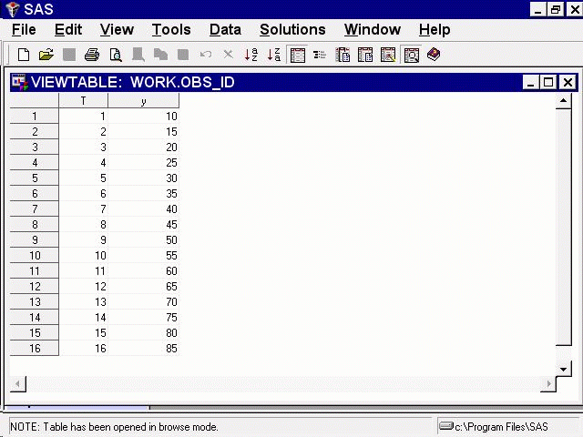Print the table using the printer icon

tap(92, 55)
